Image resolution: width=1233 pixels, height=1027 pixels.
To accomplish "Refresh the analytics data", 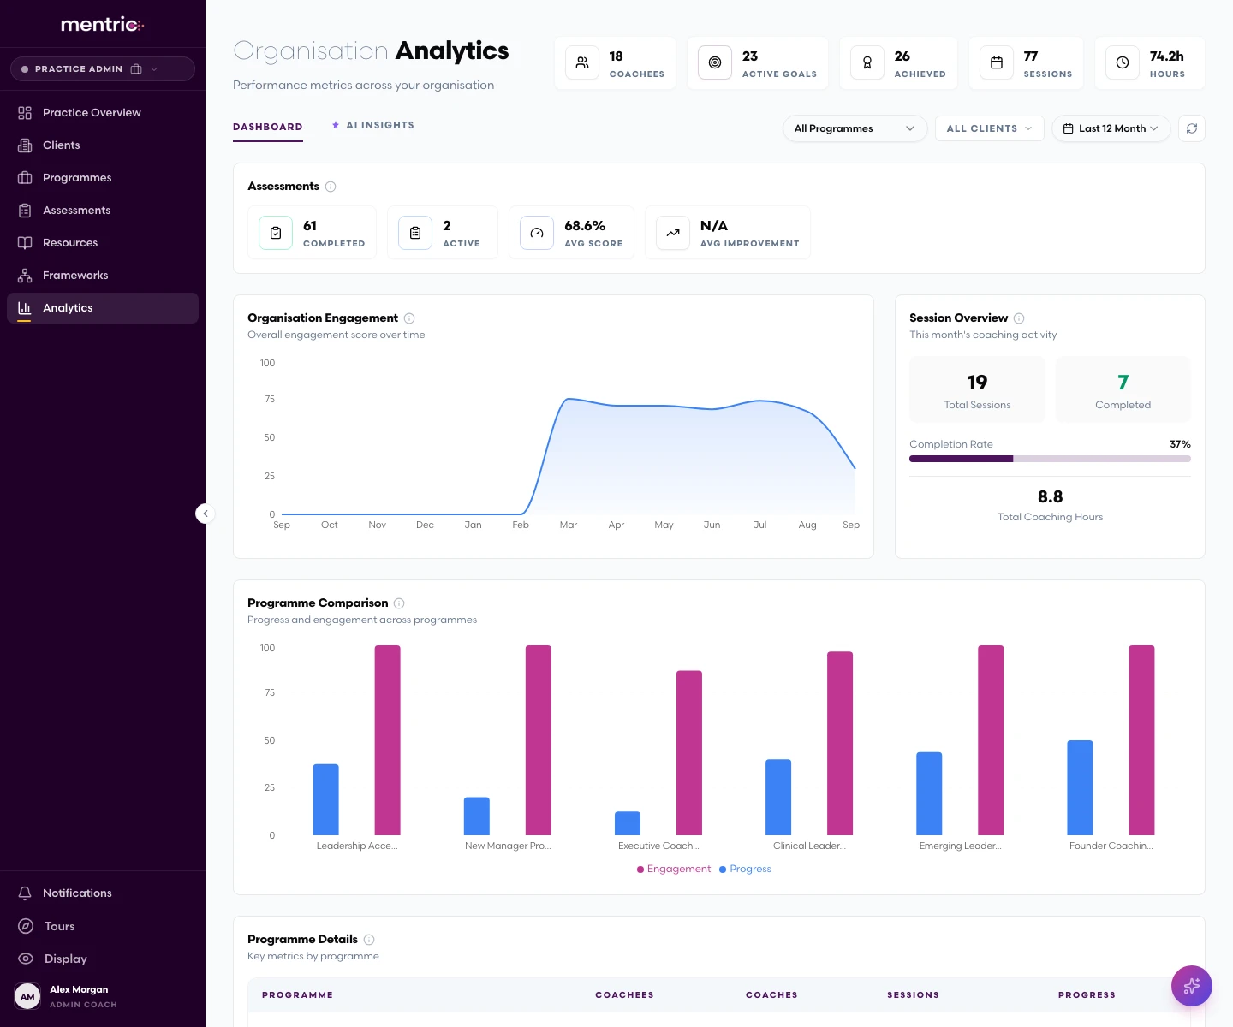I will pyautogui.click(x=1192, y=128).
